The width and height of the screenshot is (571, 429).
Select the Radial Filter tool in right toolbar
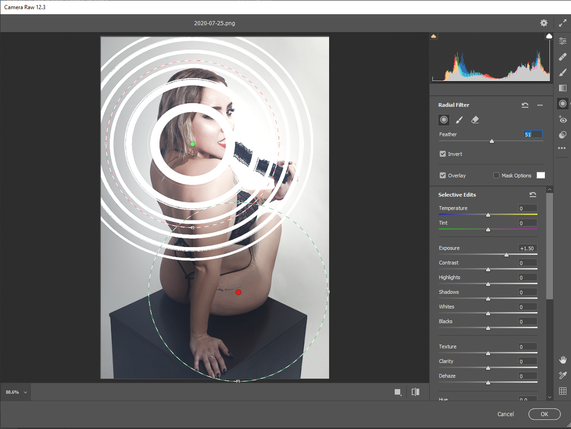click(563, 104)
